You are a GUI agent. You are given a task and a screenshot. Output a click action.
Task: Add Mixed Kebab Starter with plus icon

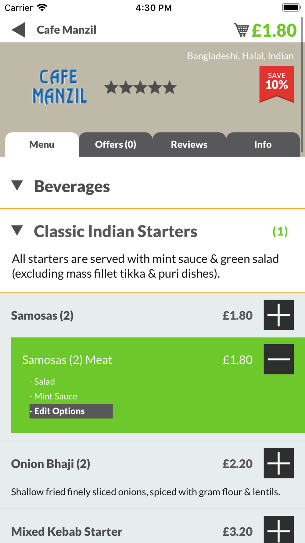click(279, 530)
